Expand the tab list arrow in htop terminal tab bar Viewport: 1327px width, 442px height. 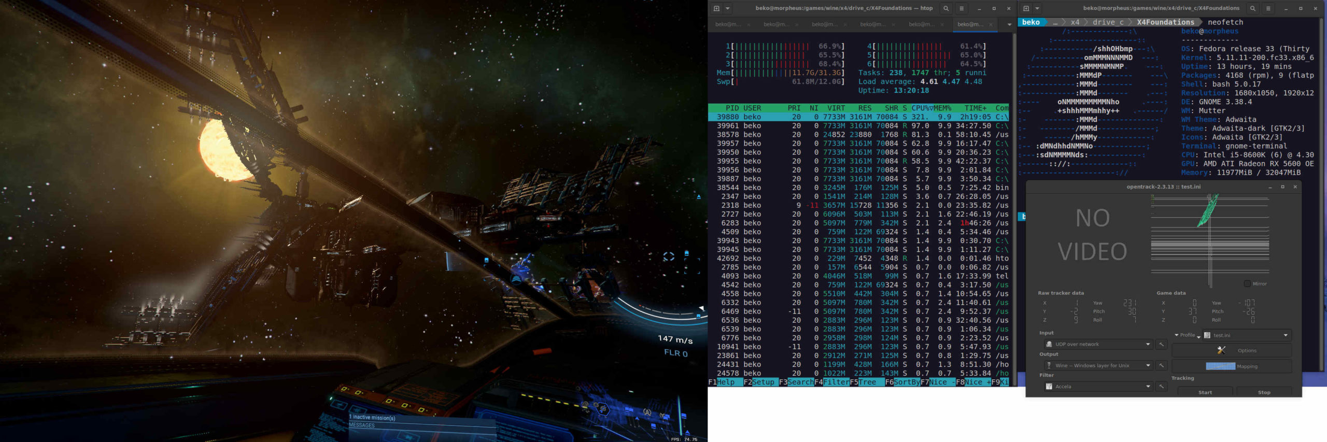1009,24
